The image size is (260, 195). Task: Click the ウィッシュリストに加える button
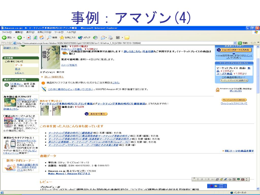[234, 100]
